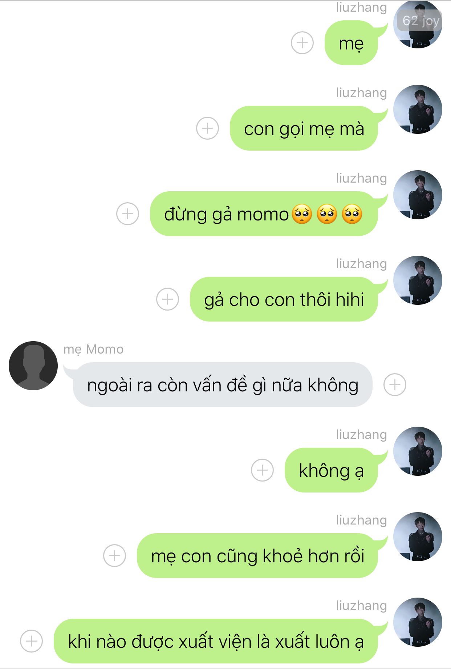
Task: Tap liuzhang name above "không ạ"
Action: [361, 435]
